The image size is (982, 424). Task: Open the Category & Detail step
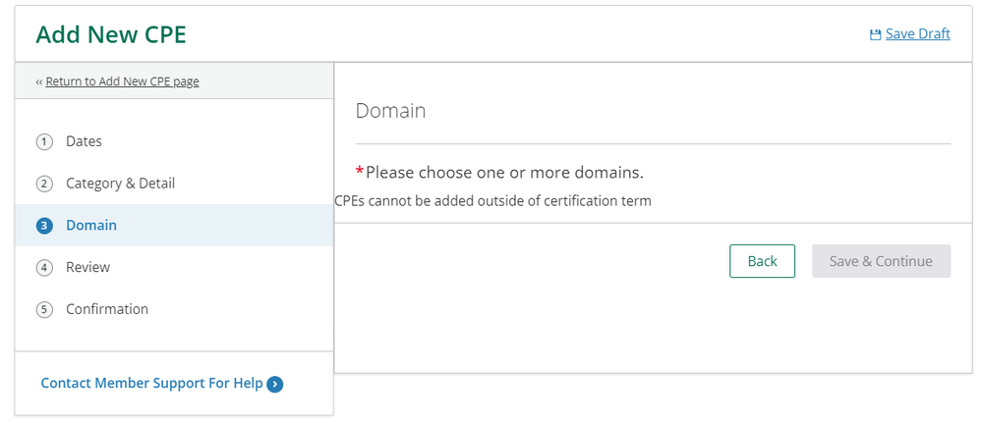click(120, 184)
